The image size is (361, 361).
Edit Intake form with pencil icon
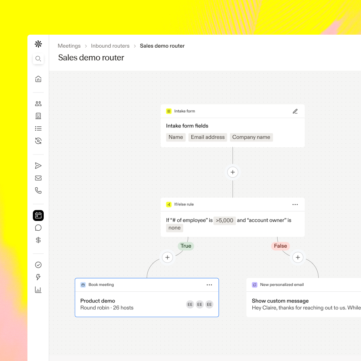[x=295, y=112]
